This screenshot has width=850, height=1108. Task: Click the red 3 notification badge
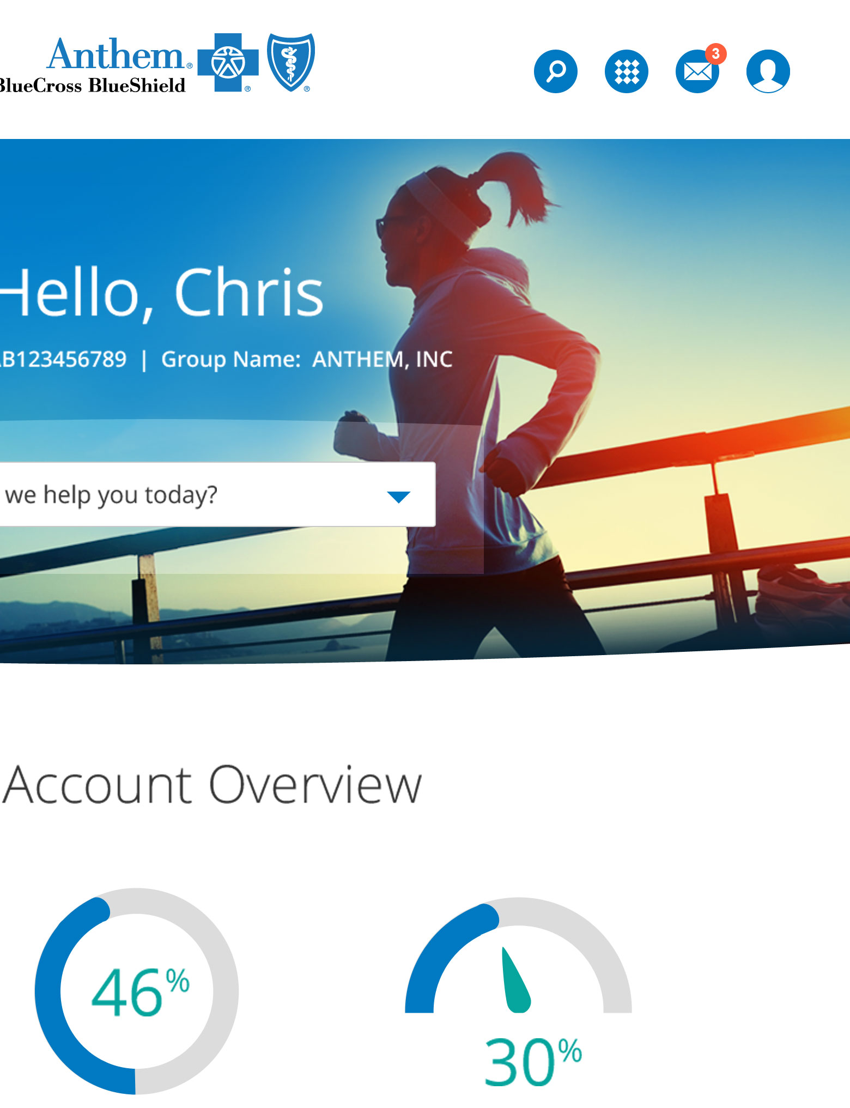click(x=715, y=53)
